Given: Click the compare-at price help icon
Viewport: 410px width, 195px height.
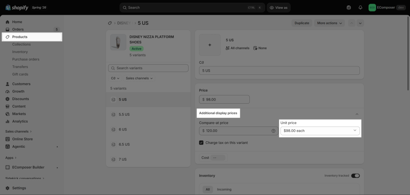Looking at the screenshot, I should pyautogui.click(x=273, y=131).
